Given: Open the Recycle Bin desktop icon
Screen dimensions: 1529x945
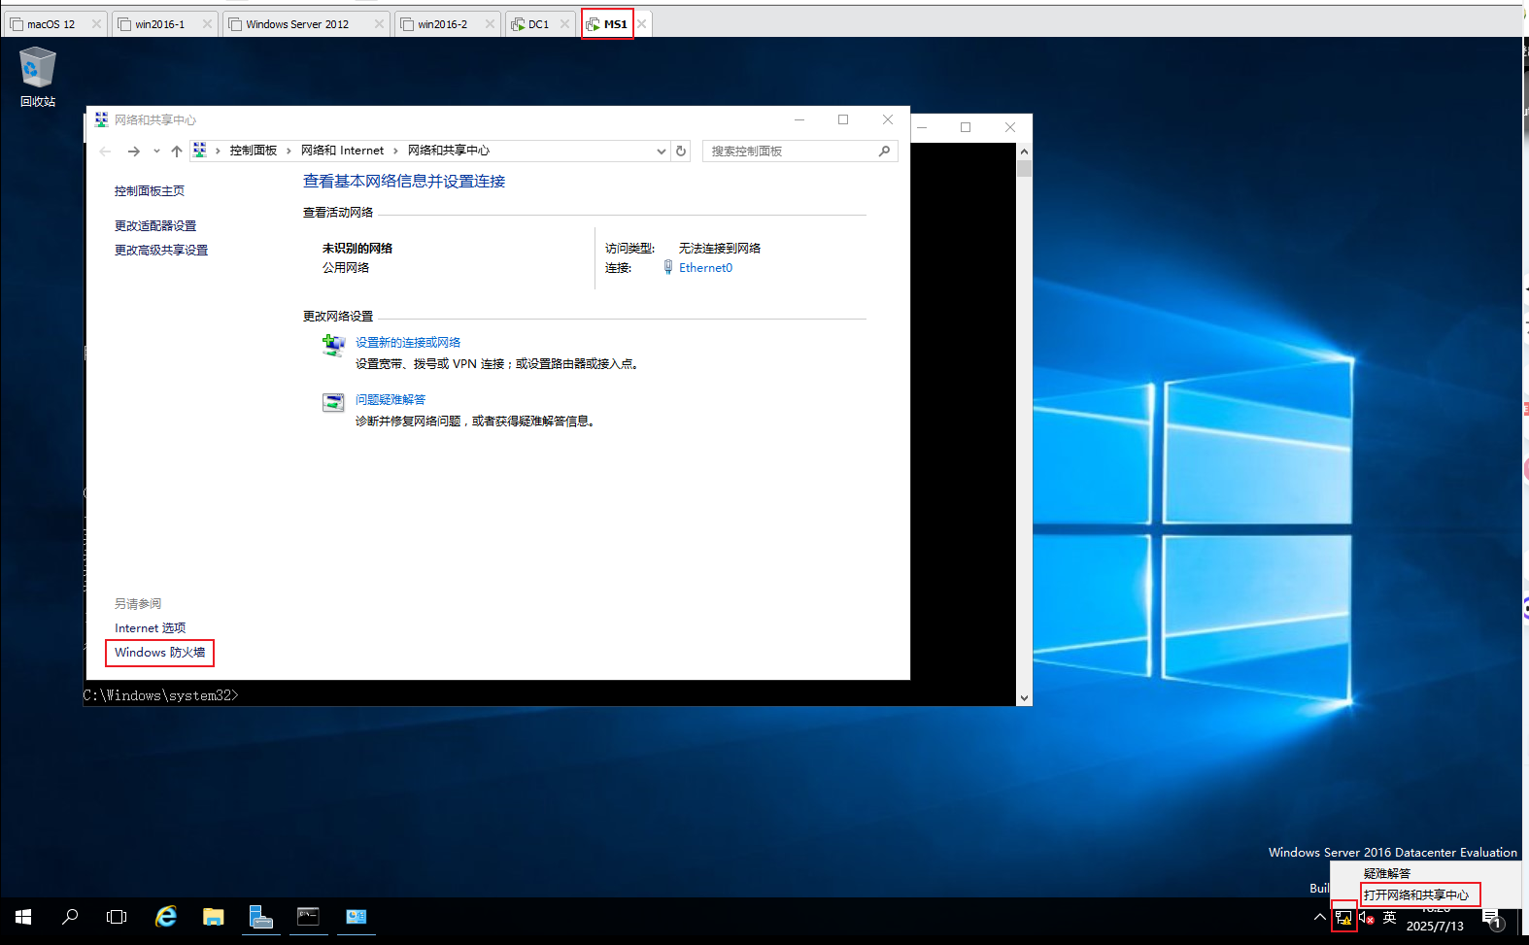Looking at the screenshot, I should click(x=37, y=76).
